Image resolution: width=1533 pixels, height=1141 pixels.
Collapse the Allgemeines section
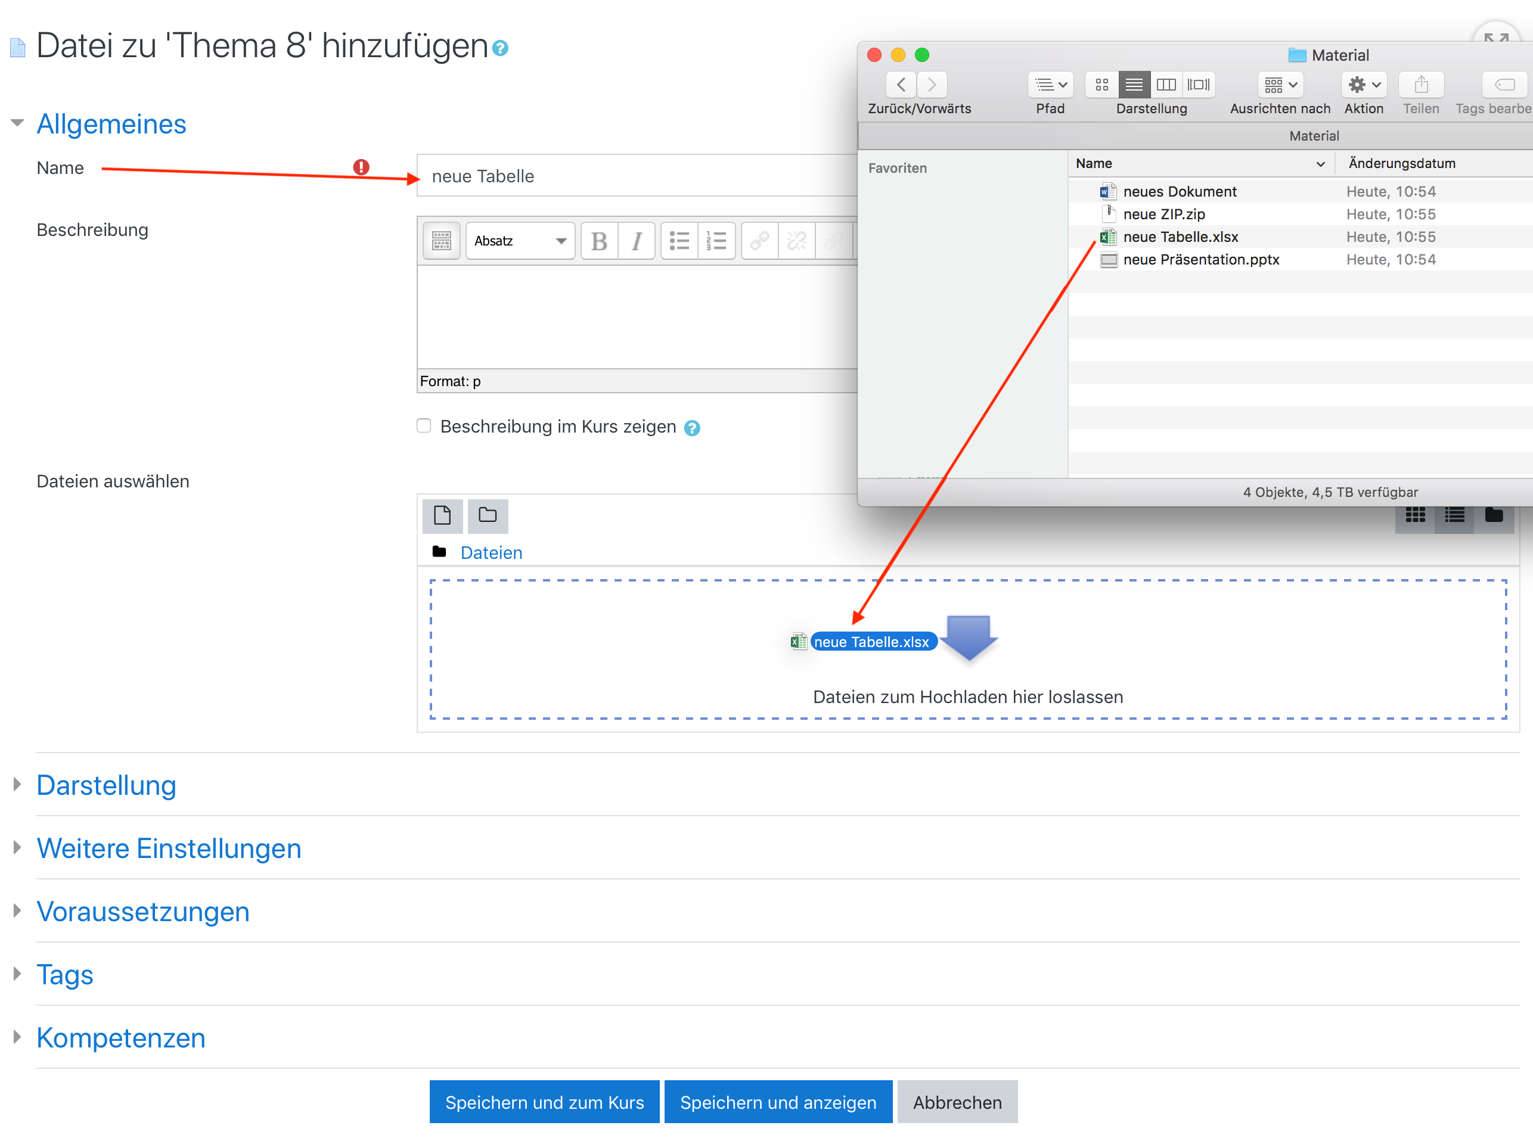point(111,125)
